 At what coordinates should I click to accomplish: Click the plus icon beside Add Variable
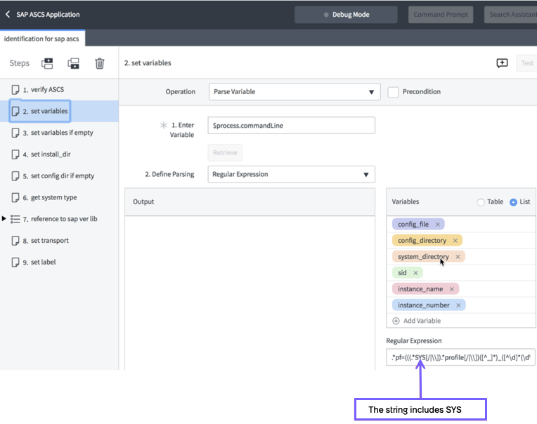[396, 321]
